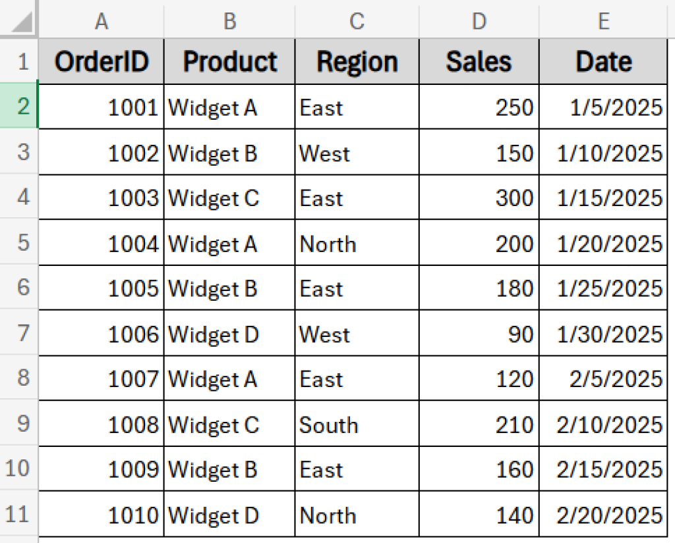Click the Sales value 300 for OrderID 1003

coord(479,197)
